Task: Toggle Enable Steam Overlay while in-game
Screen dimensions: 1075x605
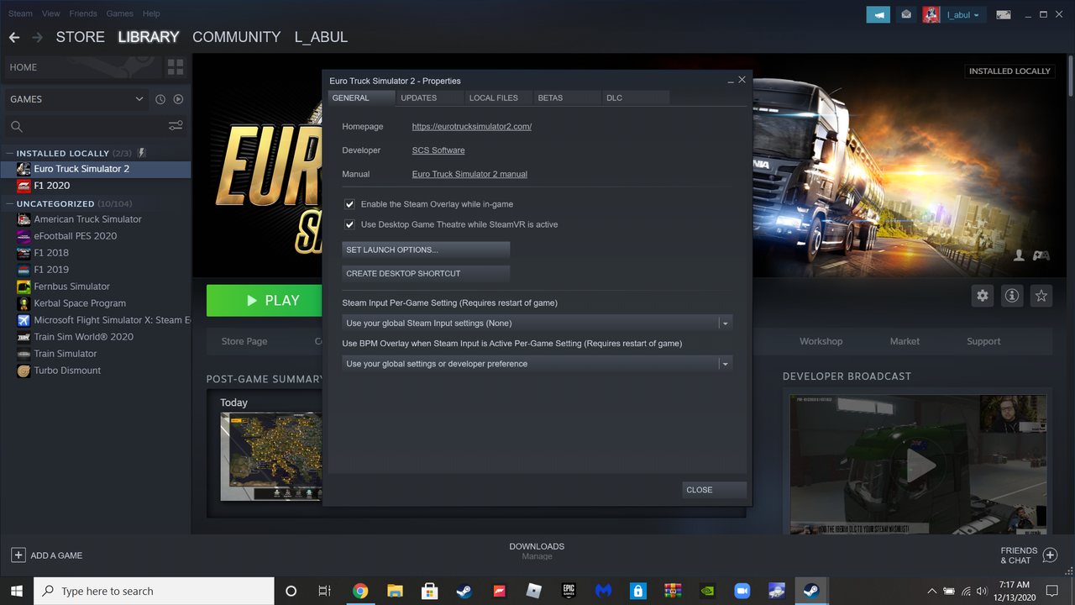Action: (349, 204)
